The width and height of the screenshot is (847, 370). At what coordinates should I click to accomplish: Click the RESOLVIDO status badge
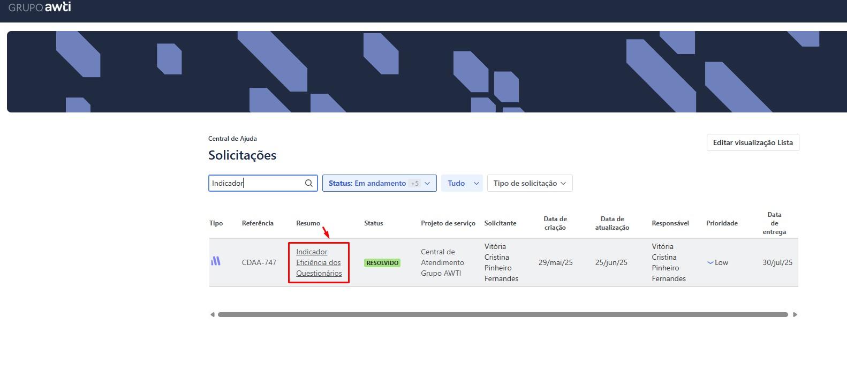(x=382, y=263)
